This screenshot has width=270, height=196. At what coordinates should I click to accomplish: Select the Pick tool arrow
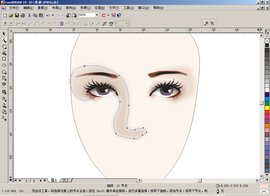[x=4, y=34]
